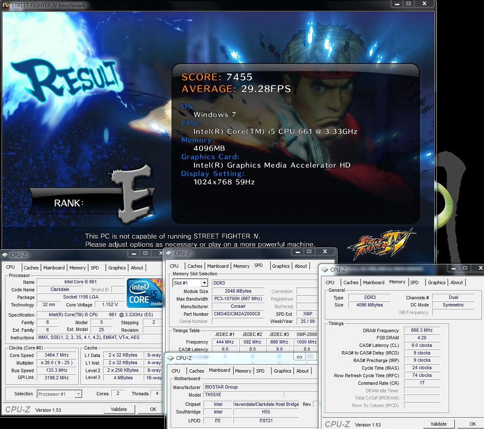This screenshot has height=429, width=484.
Task: Click the Code Name field Clarkdale
Action: (x=60, y=289)
